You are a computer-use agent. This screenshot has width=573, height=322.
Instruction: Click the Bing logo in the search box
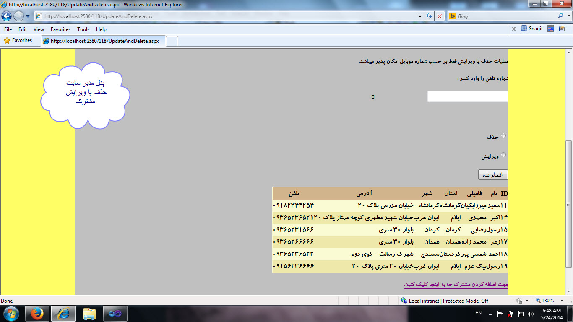[x=453, y=16]
